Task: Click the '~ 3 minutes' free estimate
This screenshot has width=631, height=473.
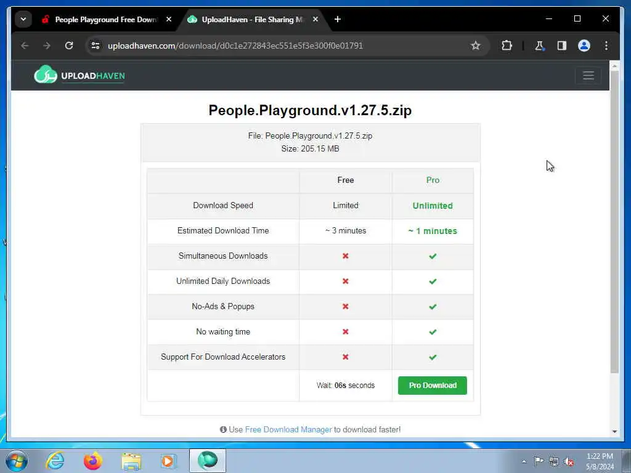Action: coord(345,230)
